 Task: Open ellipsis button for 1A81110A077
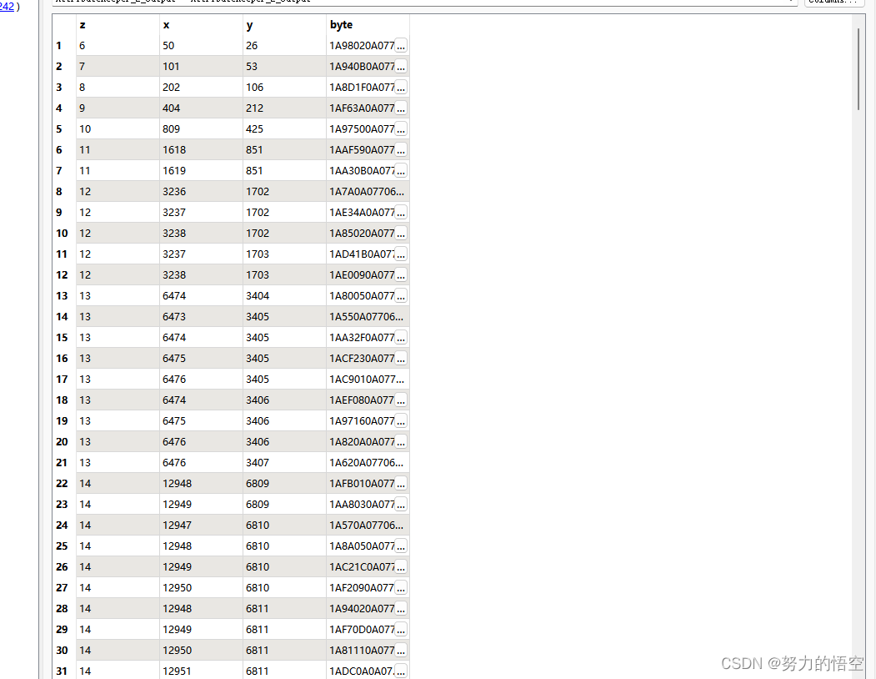point(401,651)
